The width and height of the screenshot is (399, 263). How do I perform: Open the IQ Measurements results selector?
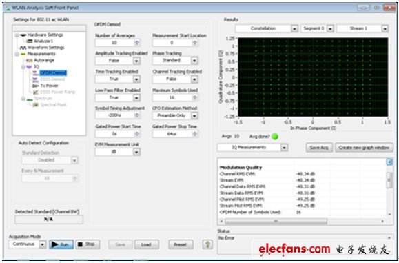pyautogui.click(x=284, y=147)
